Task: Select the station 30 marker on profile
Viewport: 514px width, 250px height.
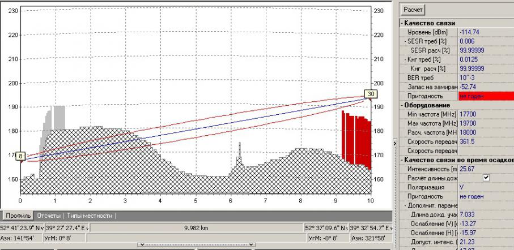Action: pos(371,94)
